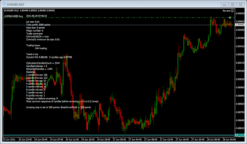This screenshot has height=144, width=247.
Task: Click the 'Magic number: 0' text
Action: (x=35, y=31)
